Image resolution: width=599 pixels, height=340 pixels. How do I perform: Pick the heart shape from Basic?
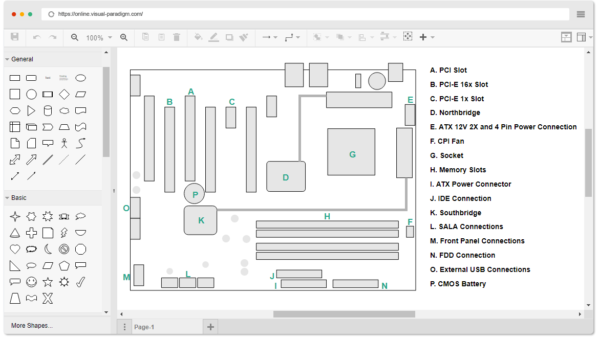[x=15, y=249]
